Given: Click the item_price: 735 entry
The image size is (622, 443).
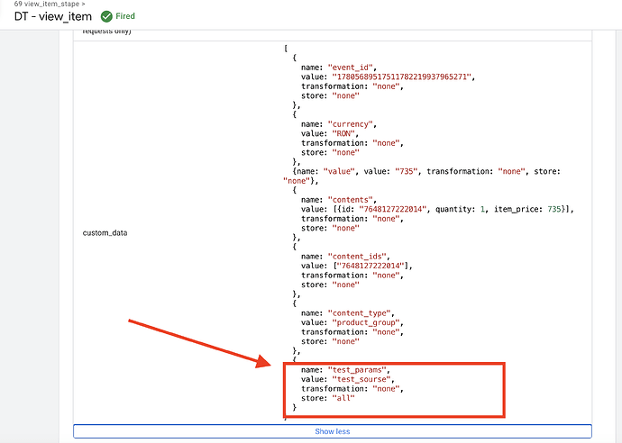Looking at the screenshot, I should pyautogui.click(x=527, y=209).
